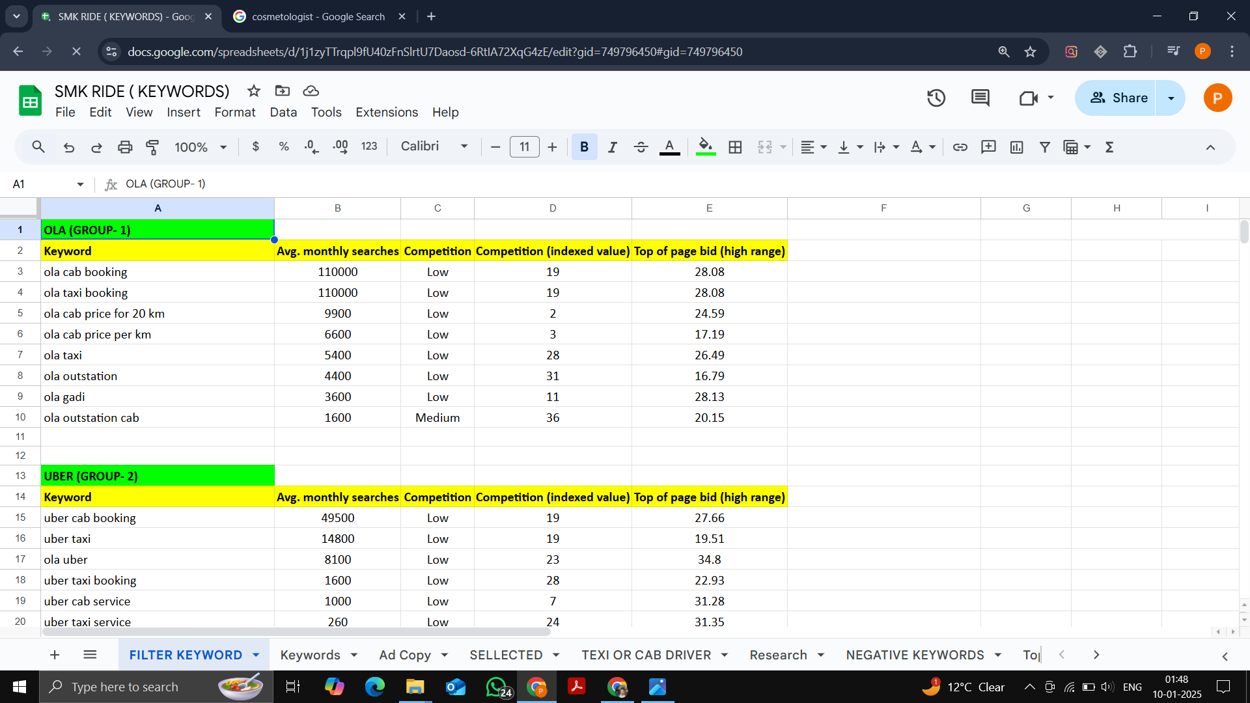
Task: Increase decimal places
Action: 340,147
